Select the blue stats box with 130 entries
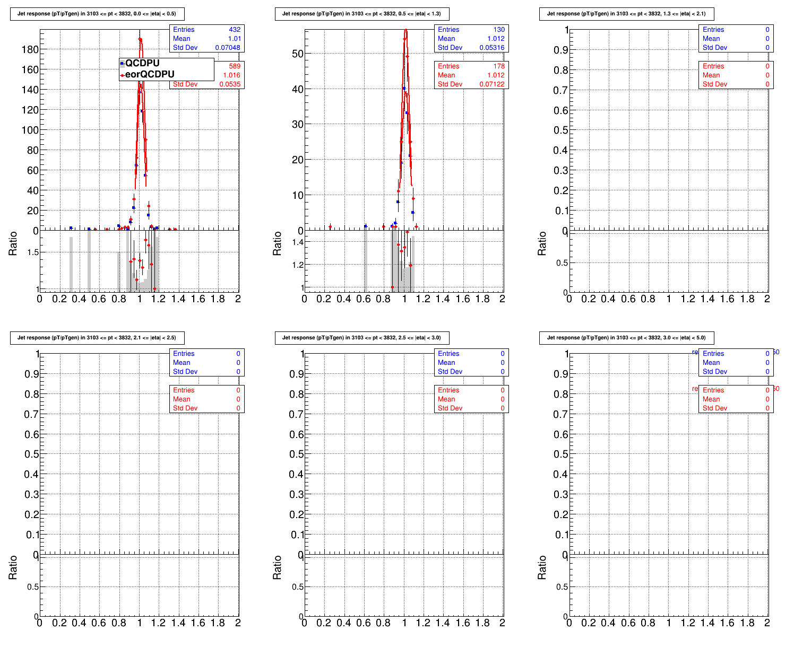 click(x=471, y=39)
